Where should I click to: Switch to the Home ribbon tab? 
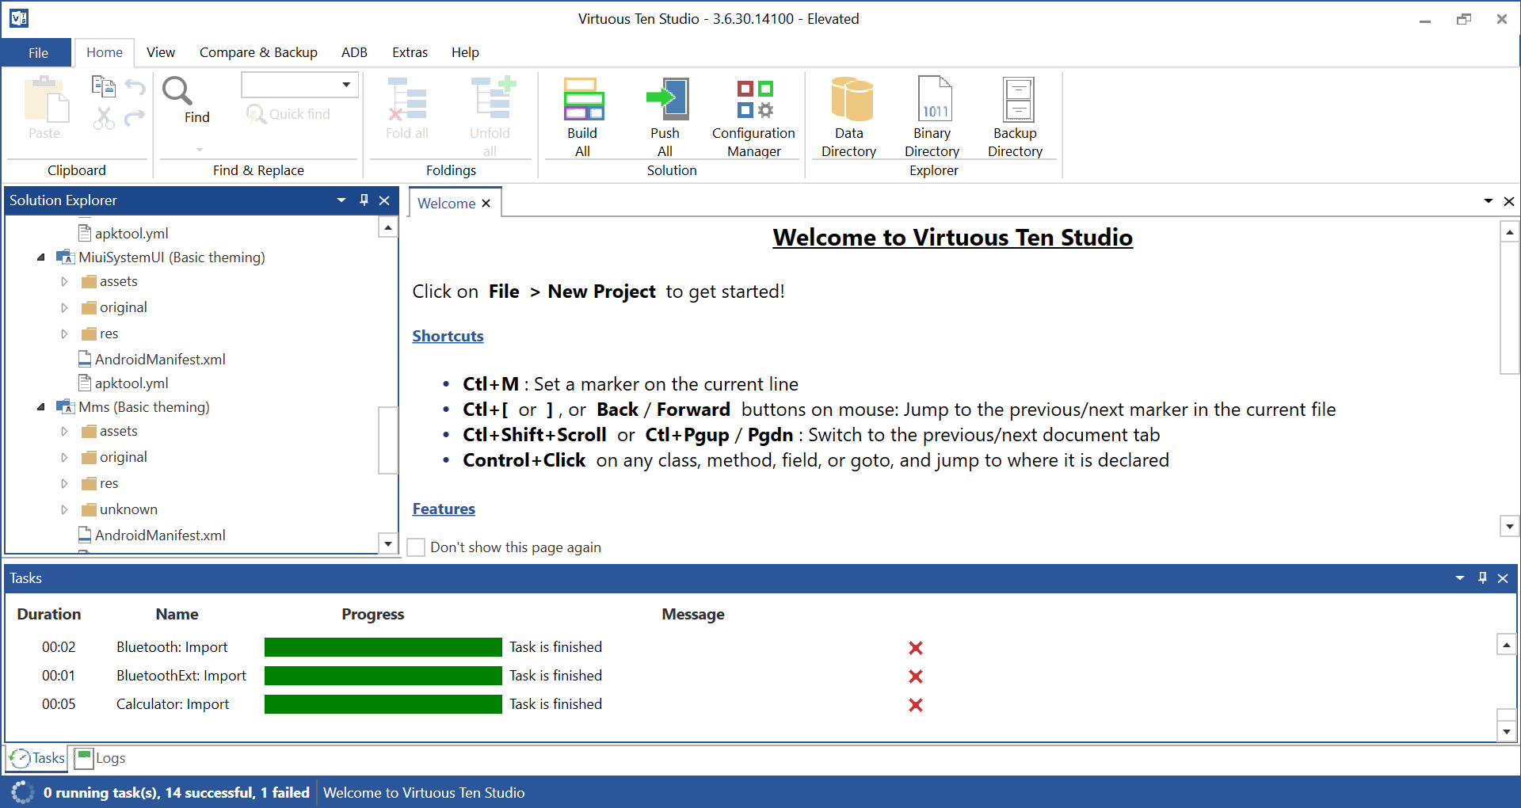(105, 52)
